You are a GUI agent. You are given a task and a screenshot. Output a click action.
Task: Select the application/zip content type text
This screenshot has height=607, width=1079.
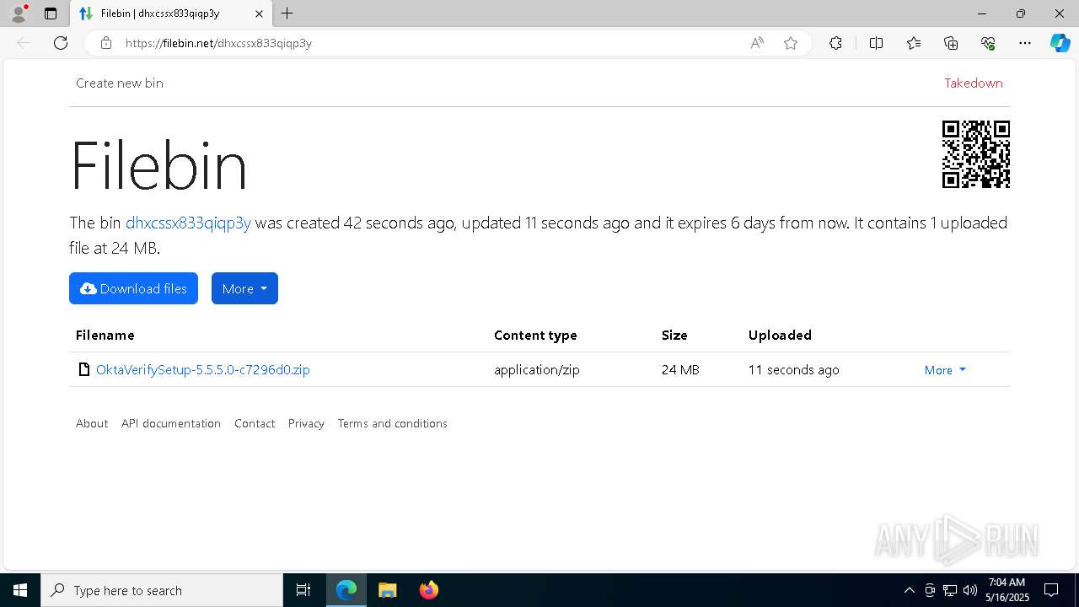tap(537, 369)
